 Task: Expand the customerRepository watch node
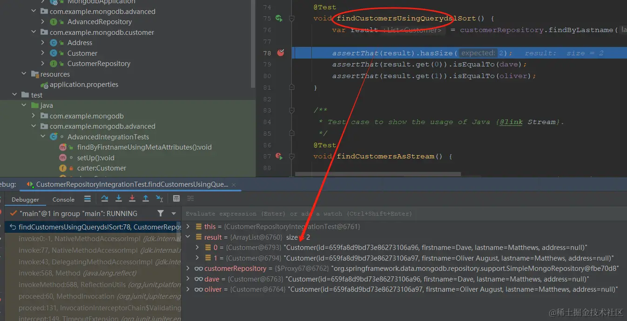pos(188,269)
